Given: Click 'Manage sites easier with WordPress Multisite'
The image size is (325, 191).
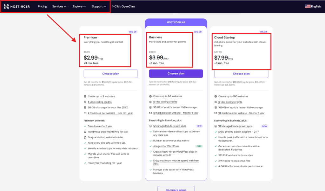Looking at the screenshot, I should (174, 171).
